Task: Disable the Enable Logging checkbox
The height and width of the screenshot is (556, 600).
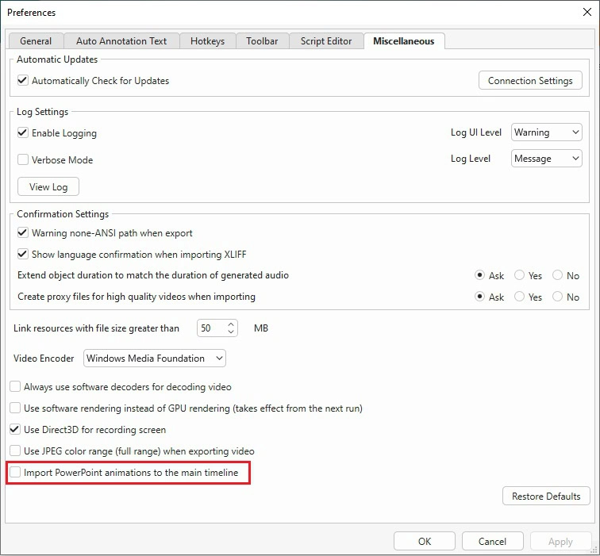Action: 23,133
